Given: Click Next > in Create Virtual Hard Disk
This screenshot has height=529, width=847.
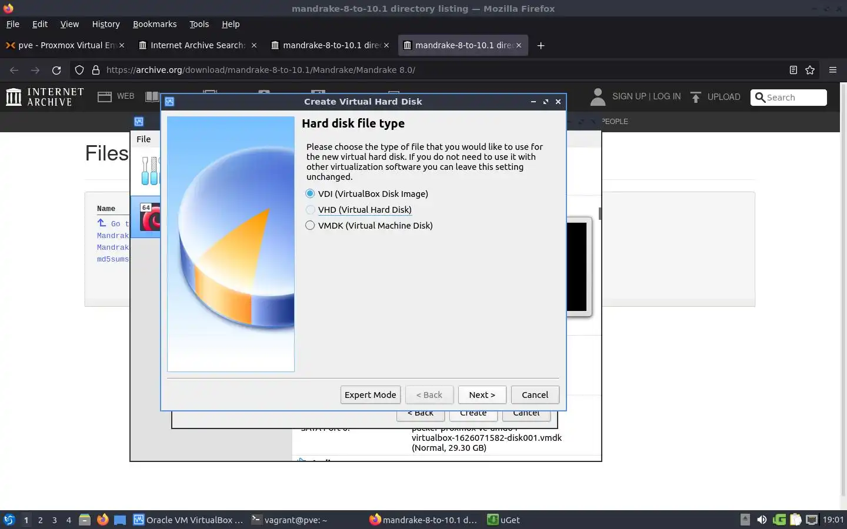Looking at the screenshot, I should coord(482,395).
